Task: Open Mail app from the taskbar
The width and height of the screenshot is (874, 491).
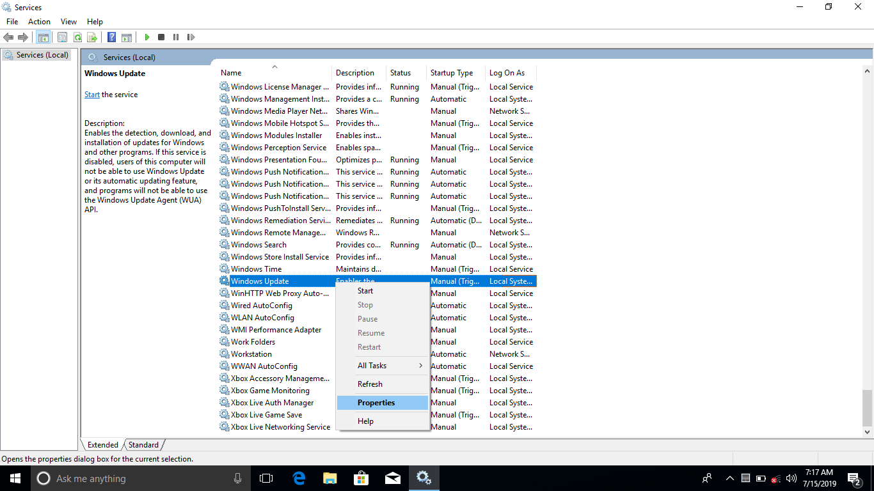Action: click(393, 478)
